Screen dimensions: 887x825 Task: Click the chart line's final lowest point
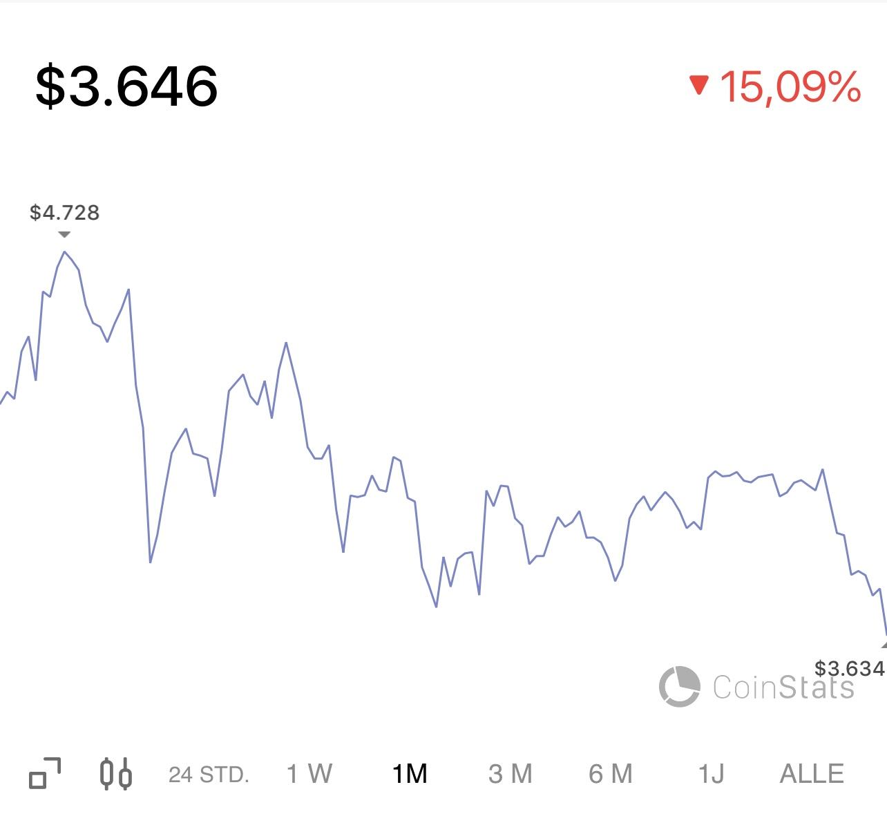point(885,634)
